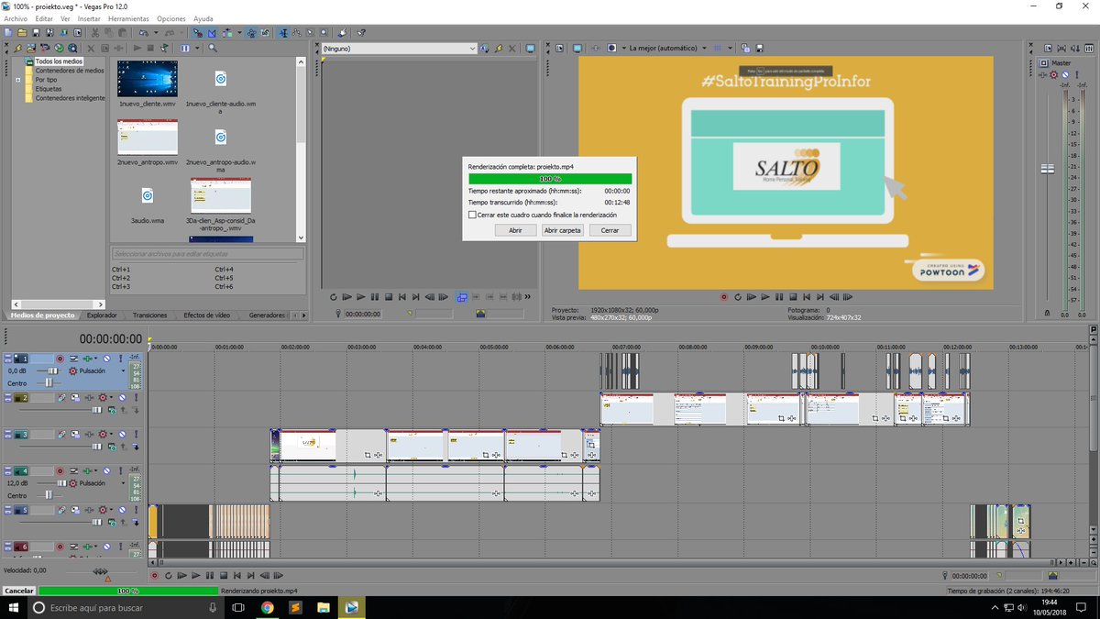
Task: Click the Cut scissors toolbar icon
Action: [x=94, y=33]
